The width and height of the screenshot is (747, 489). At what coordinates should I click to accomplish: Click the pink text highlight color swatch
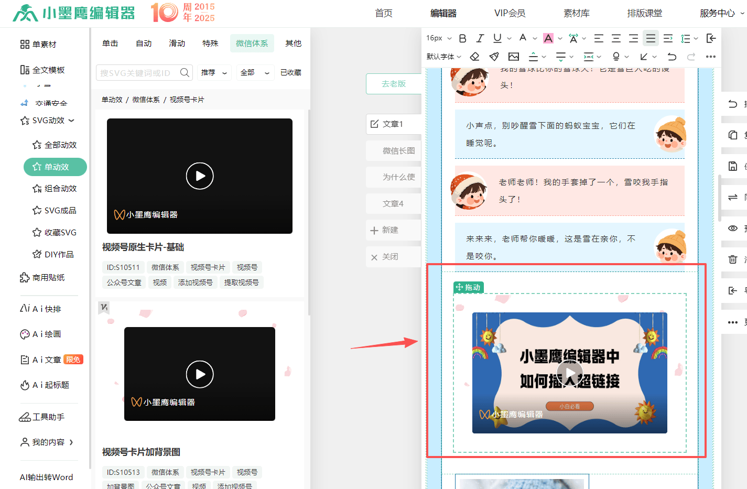548,38
